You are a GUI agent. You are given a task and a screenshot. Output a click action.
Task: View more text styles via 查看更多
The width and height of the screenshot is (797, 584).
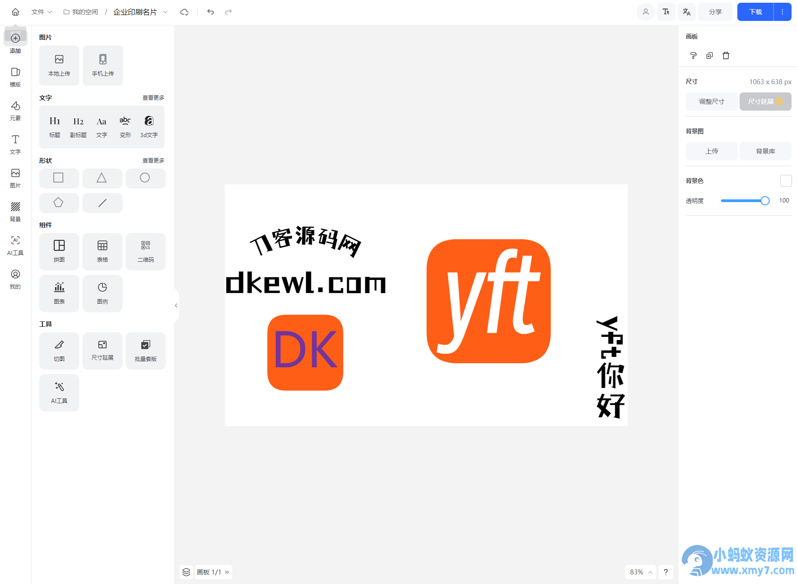(x=153, y=98)
